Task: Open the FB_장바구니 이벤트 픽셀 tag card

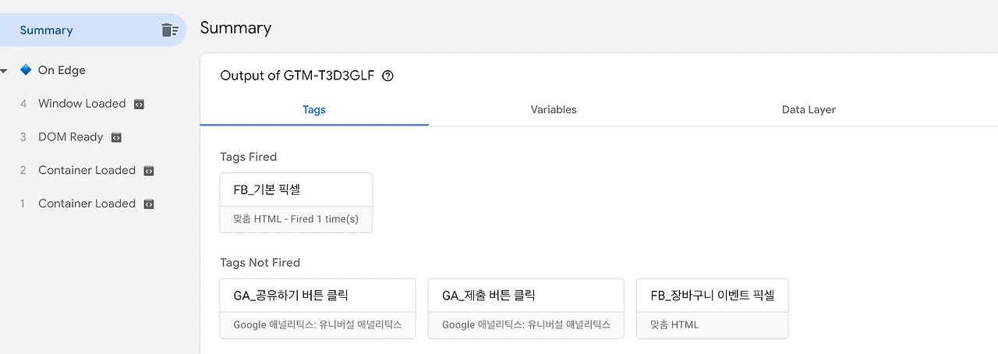Action: pos(712,309)
